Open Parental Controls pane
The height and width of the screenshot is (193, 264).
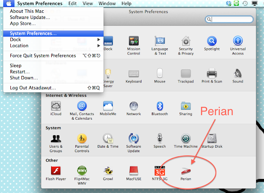click(x=82, y=139)
